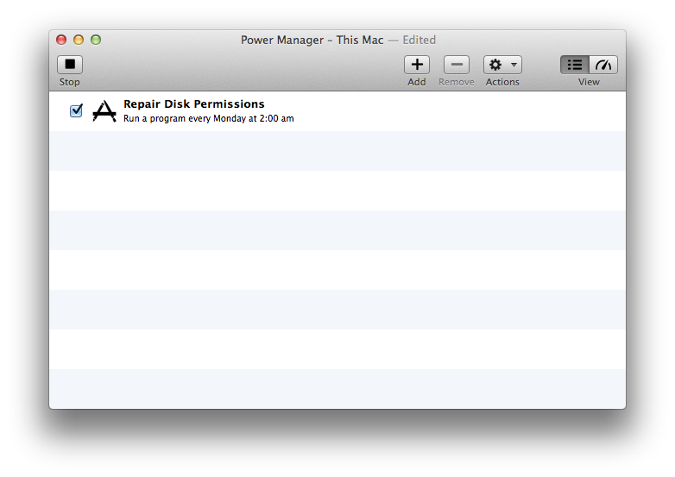Image resolution: width=675 pixels, height=477 pixels.
Task: Click the Remove minus button
Action: [x=457, y=65]
